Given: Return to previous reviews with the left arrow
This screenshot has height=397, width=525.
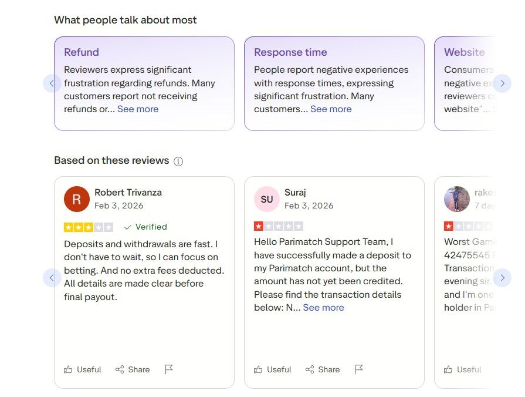Looking at the screenshot, I should point(52,278).
